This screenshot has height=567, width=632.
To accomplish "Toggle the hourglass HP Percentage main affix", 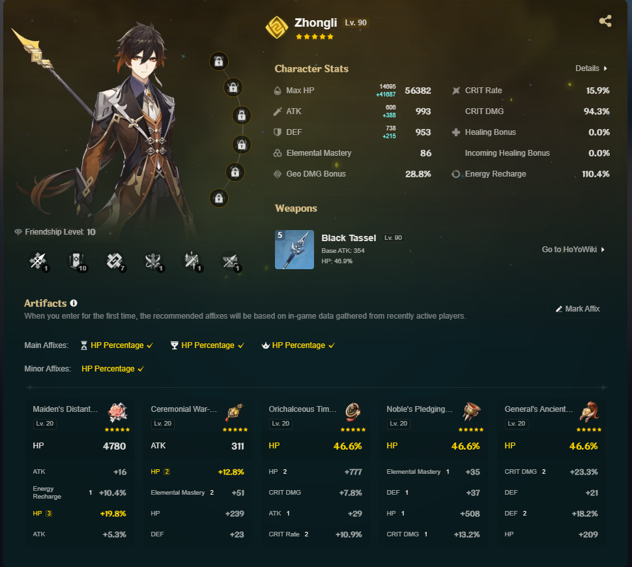I will click(x=117, y=345).
